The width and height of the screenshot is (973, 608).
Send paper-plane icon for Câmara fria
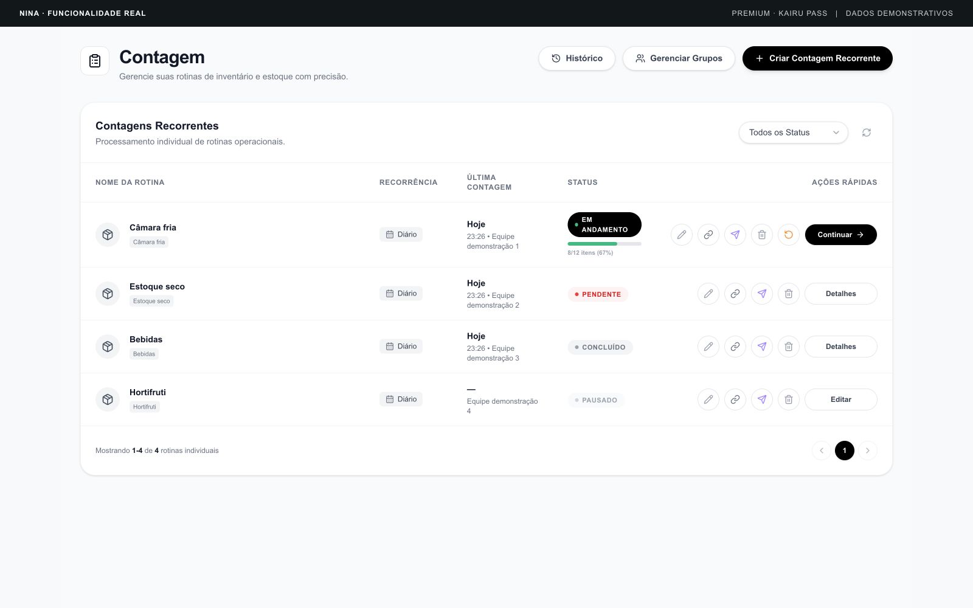point(735,235)
